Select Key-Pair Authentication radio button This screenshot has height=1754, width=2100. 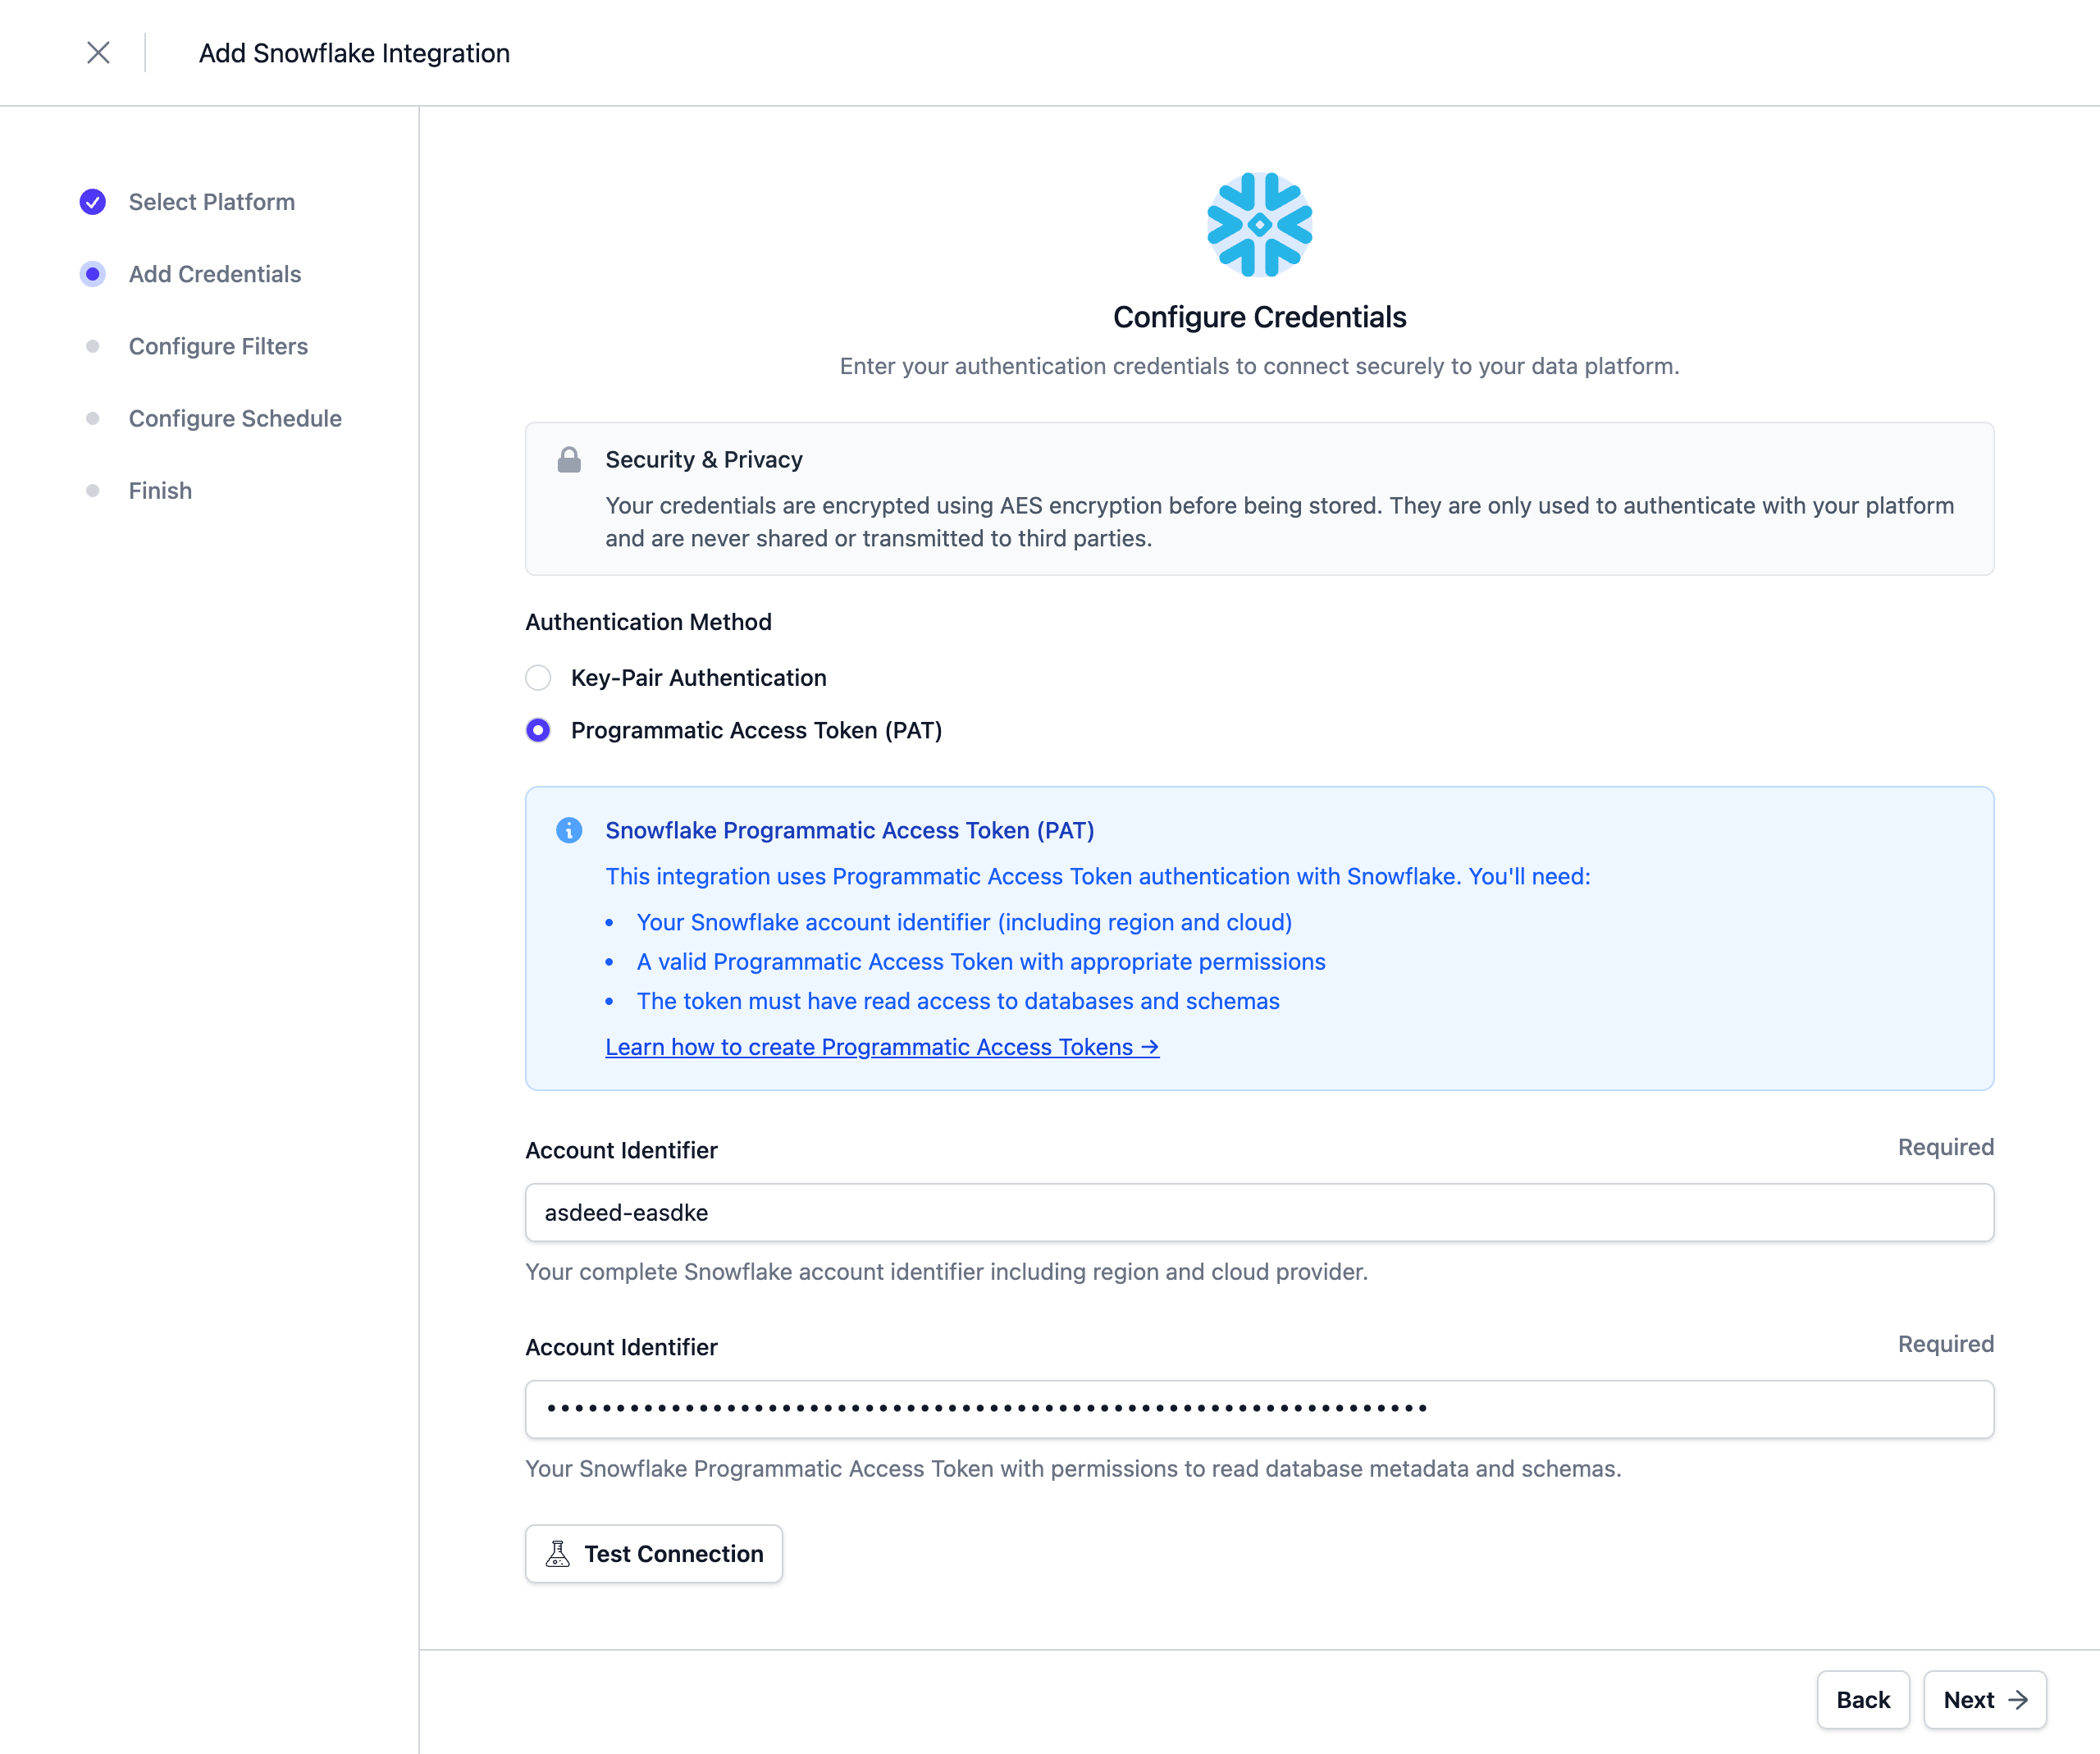coord(538,678)
